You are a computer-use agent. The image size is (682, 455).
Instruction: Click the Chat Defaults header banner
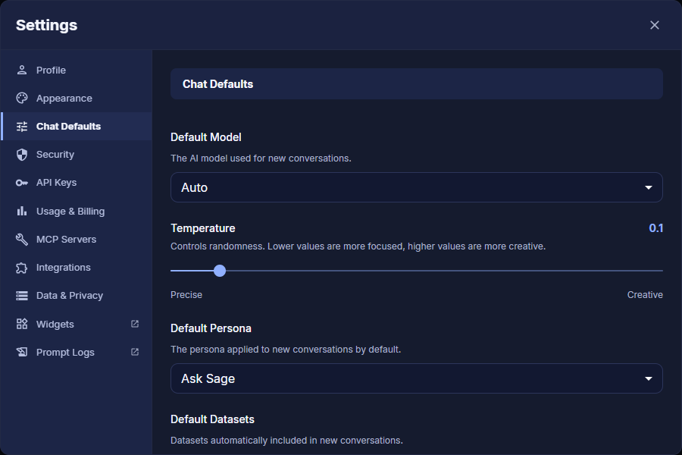416,84
